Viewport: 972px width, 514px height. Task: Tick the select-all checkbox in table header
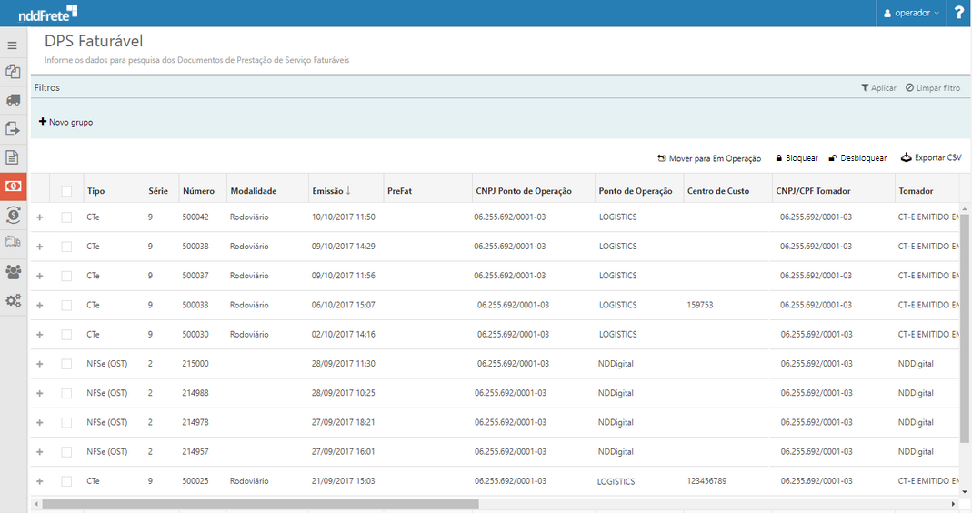tap(66, 191)
